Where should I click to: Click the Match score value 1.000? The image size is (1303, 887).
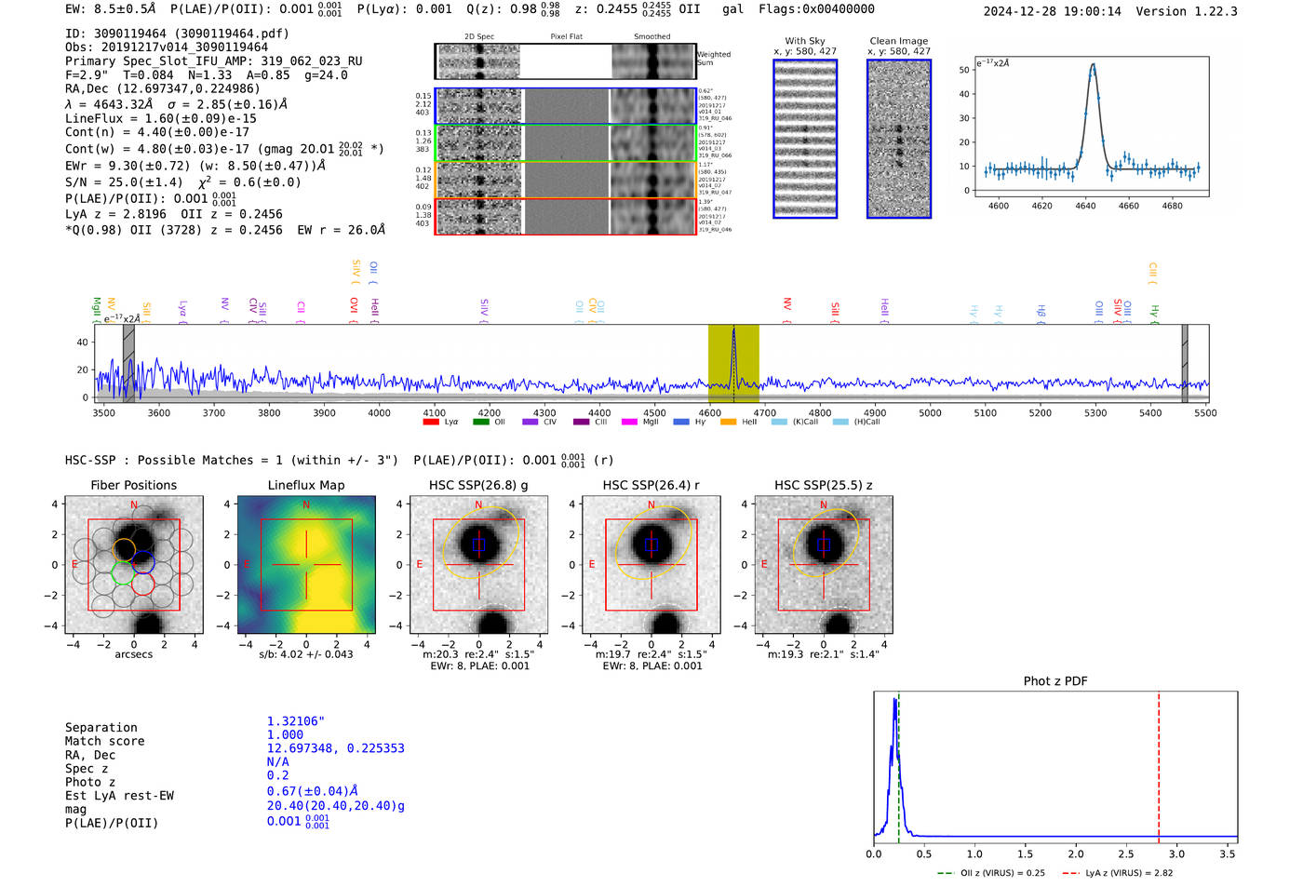click(x=285, y=734)
